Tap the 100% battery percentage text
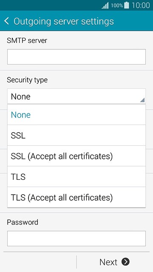153x272 pixels. 117,6
